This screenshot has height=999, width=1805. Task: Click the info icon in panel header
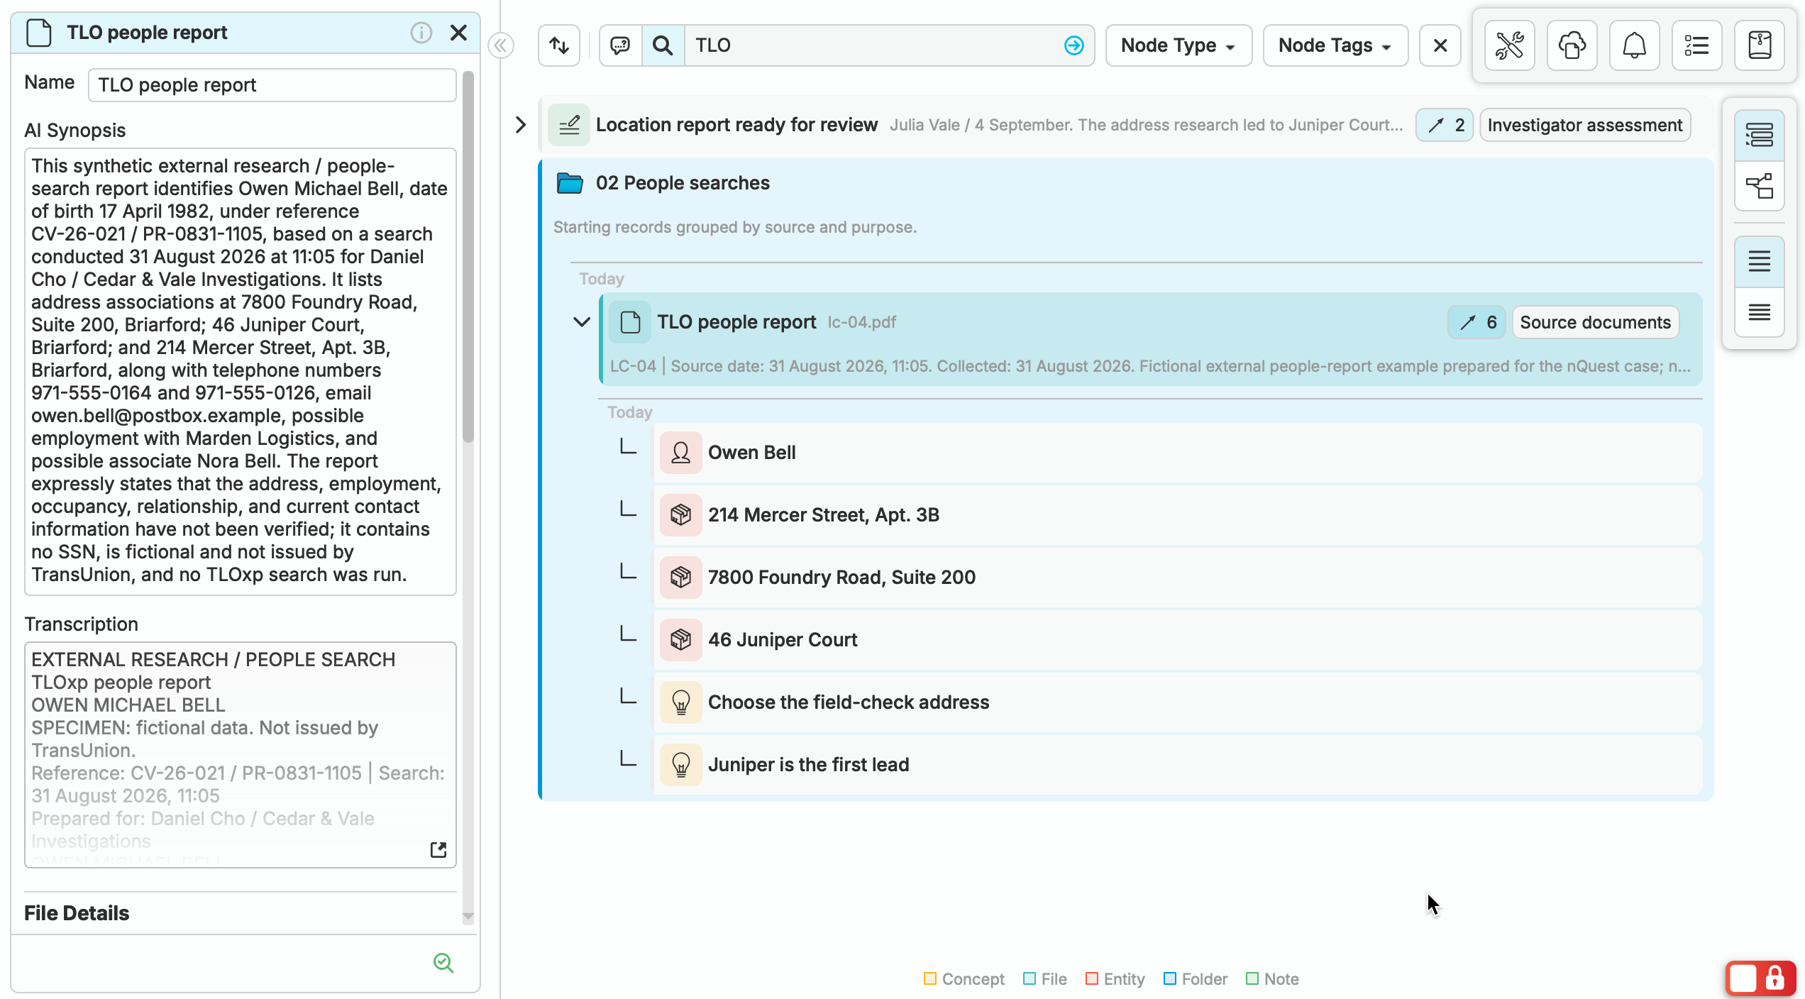pos(421,33)
